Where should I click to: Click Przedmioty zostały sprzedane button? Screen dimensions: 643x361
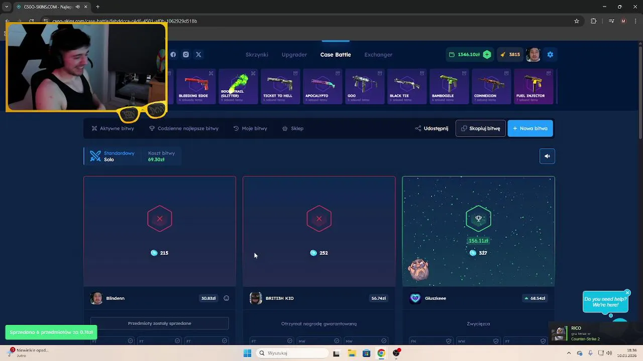(x=160, y=323)
